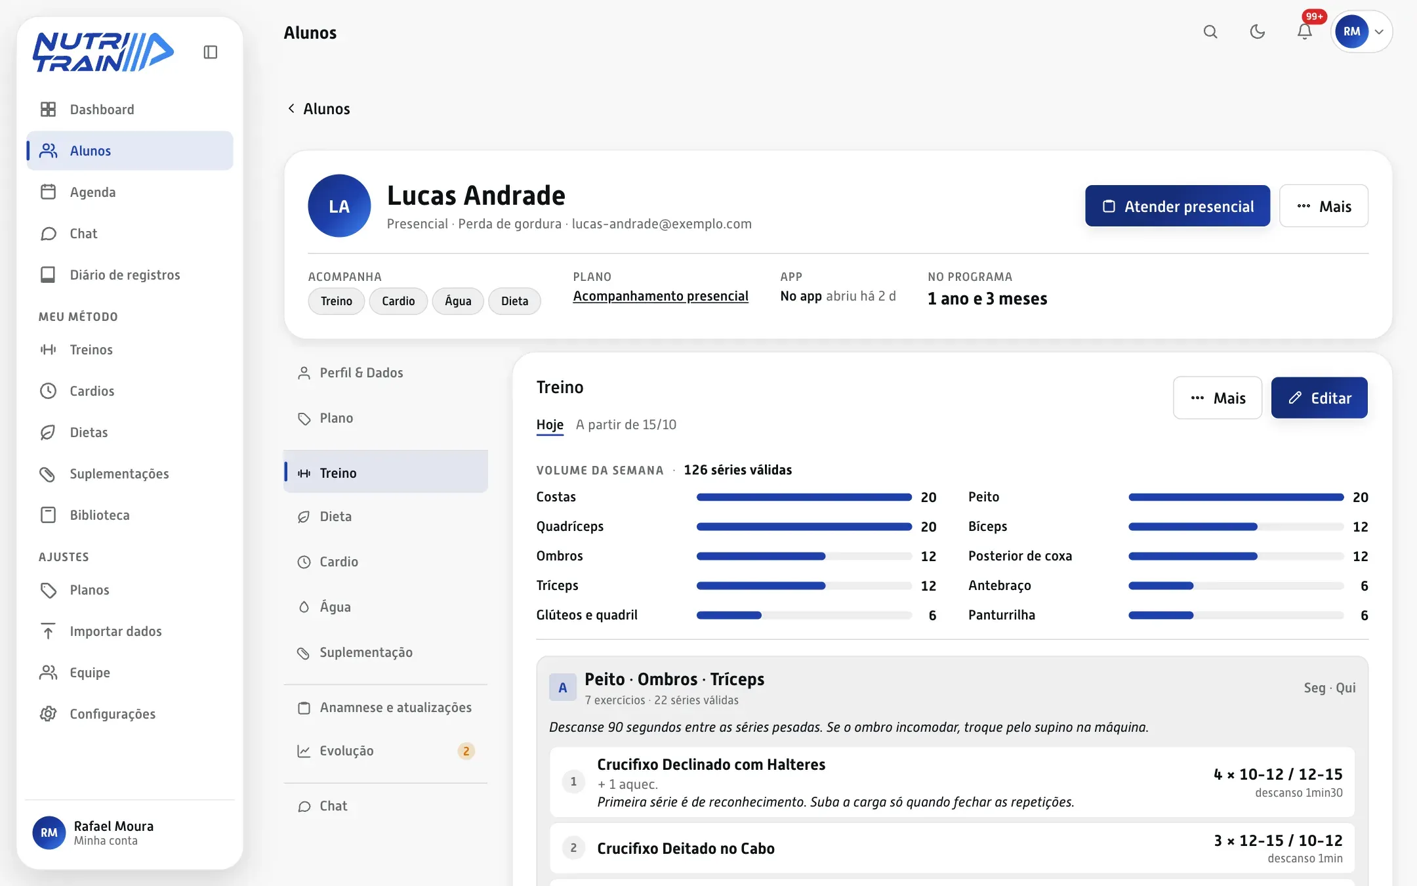Click the Costas volume bar
Image resolution: width=1417 pixels, height=886 pixels.
tap(804, 497)
